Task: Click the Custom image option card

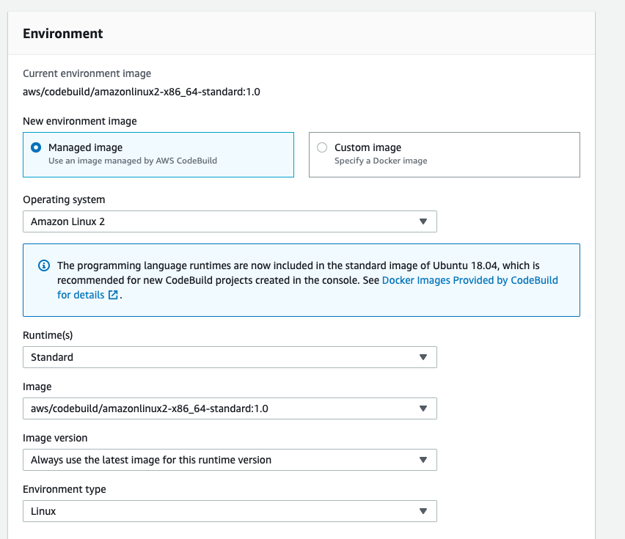Action: coord(445,154)
